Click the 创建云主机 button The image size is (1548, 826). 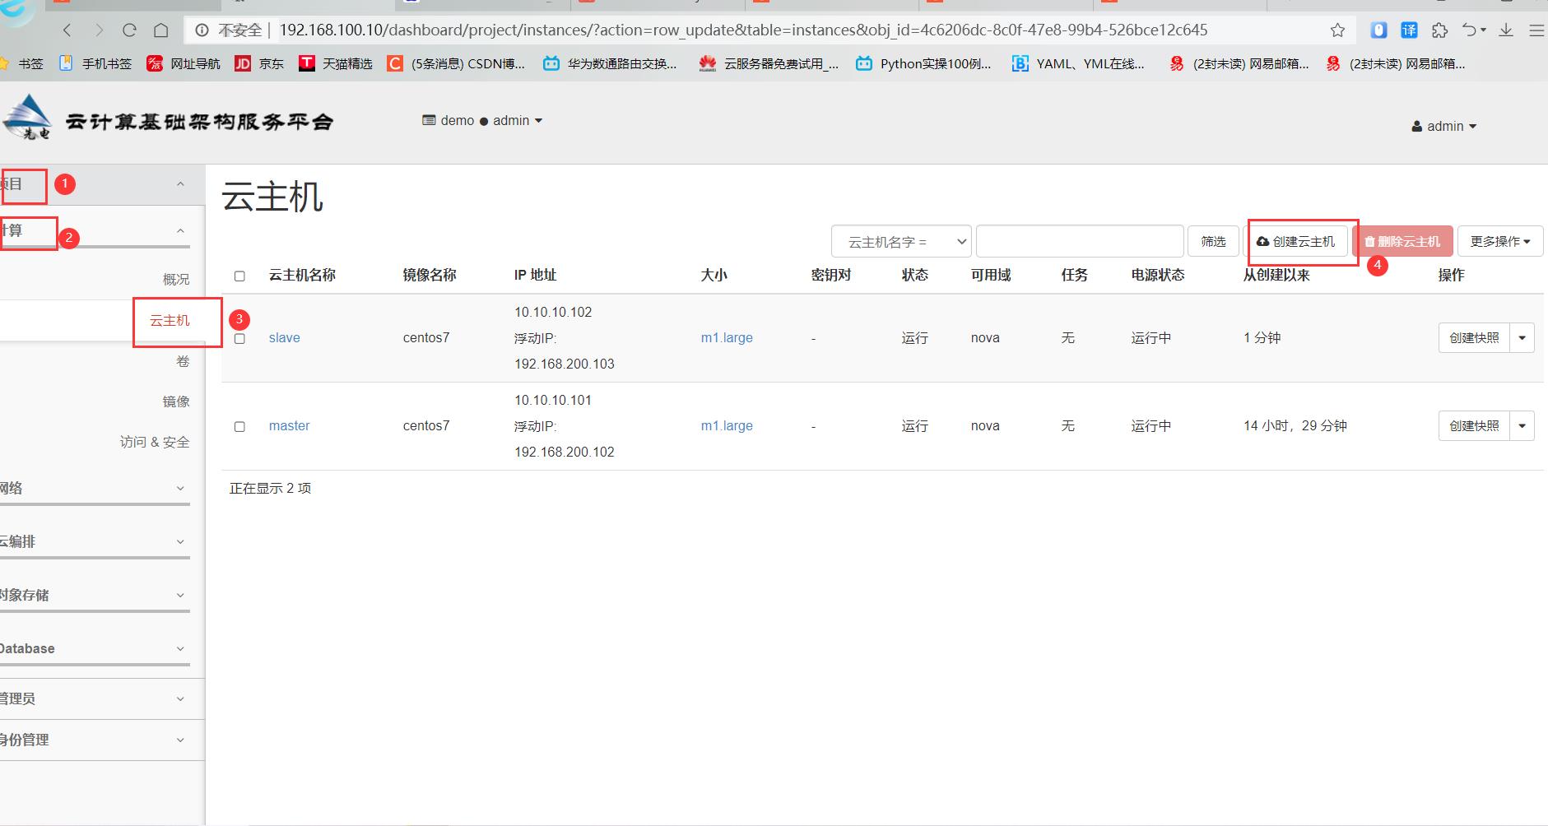point(1296,242)
